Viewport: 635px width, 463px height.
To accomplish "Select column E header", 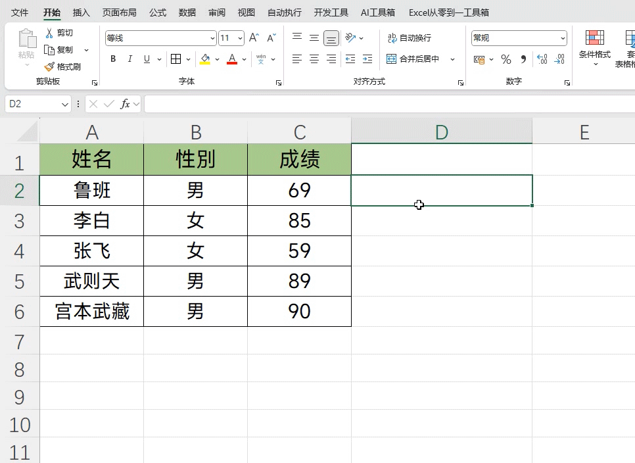I will point(584,132).
